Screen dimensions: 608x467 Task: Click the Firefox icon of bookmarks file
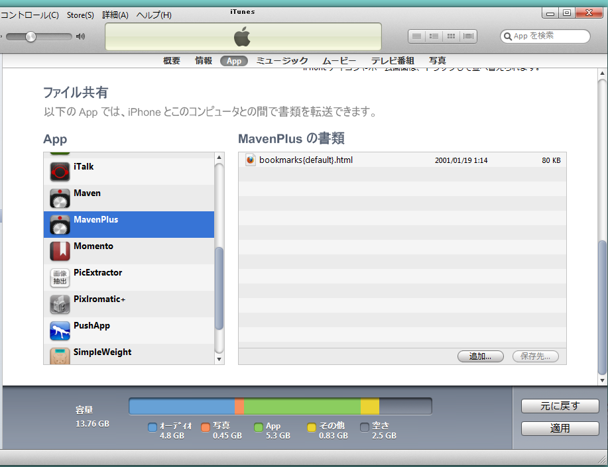pos(251,160)
